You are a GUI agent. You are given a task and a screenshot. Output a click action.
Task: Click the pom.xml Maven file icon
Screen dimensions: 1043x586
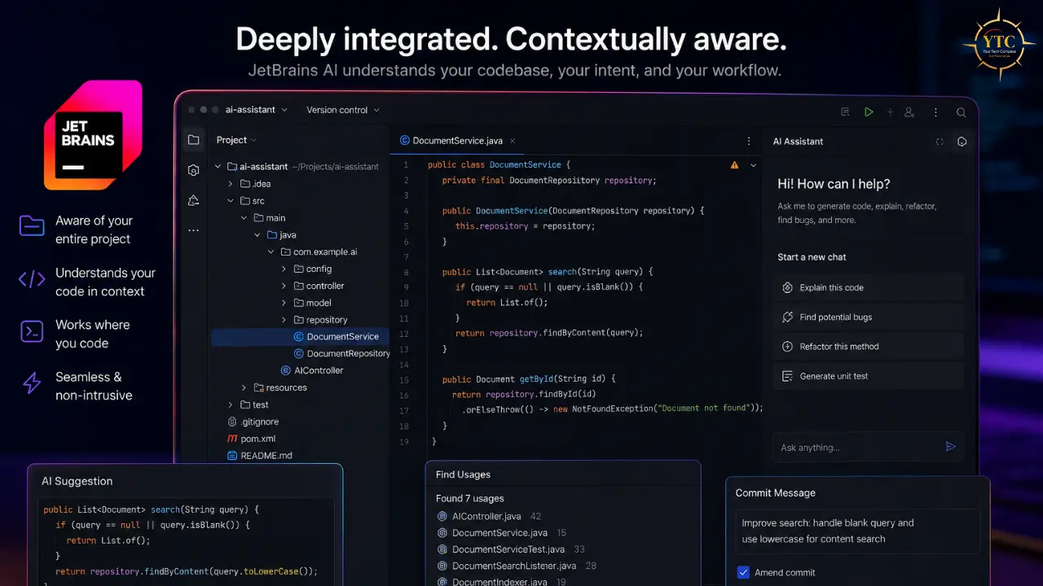point(232,439)
